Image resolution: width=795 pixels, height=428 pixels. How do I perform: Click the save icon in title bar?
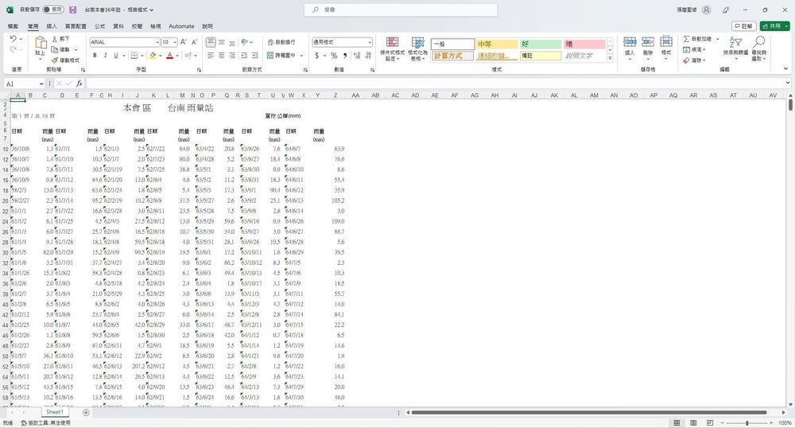click(73, 10)
